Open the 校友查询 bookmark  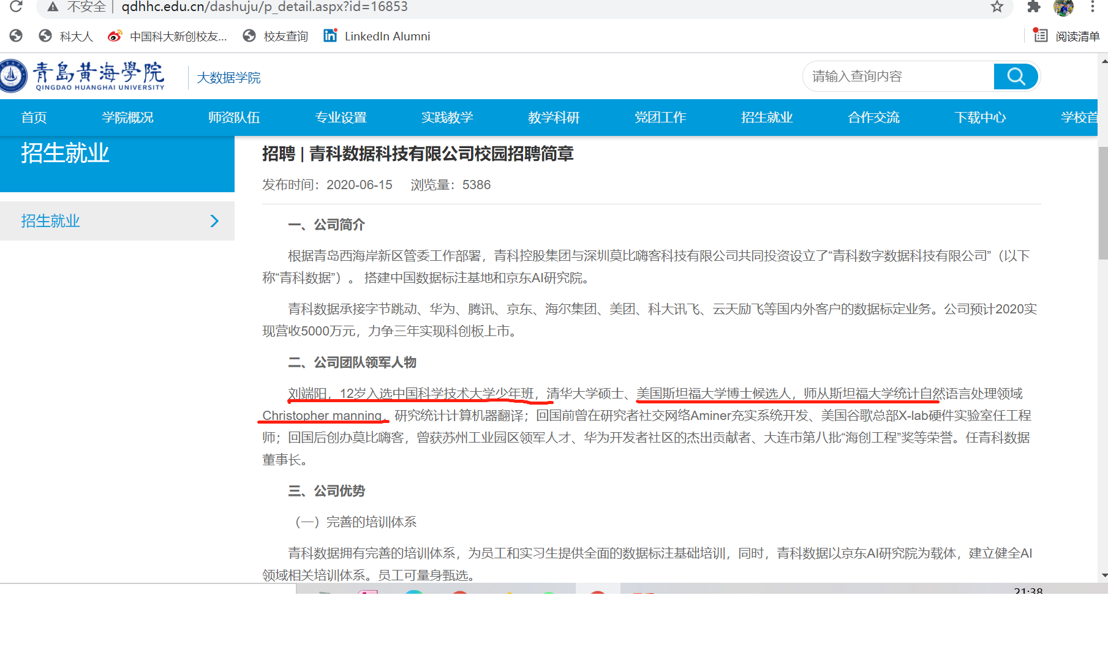(x=275, y=36)
